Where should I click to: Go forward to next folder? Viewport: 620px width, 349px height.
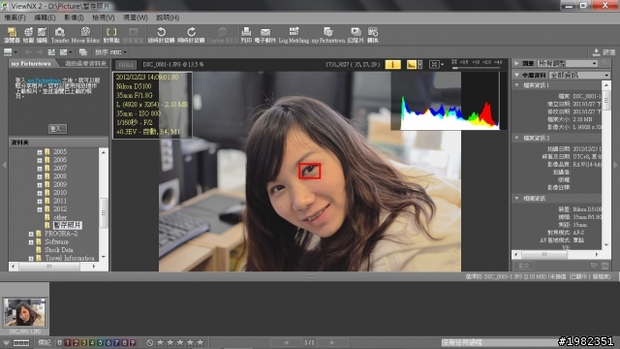coord(40,52)
